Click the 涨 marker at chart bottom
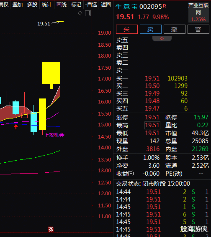The height and width of the screenshot is (237, 211). pyautogui.click(x=51, y=229)
